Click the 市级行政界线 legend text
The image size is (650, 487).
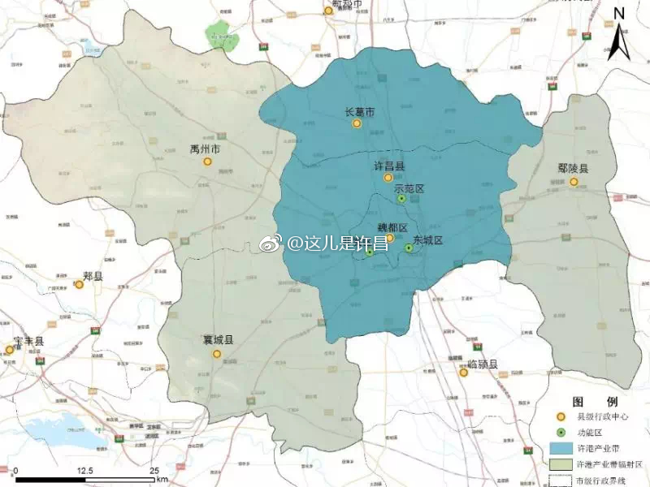(x=601, y=481)
